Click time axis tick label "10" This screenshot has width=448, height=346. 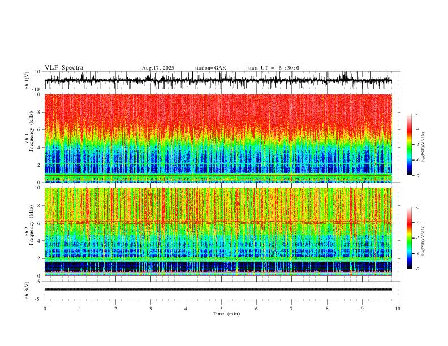click(x=398, y=309)
